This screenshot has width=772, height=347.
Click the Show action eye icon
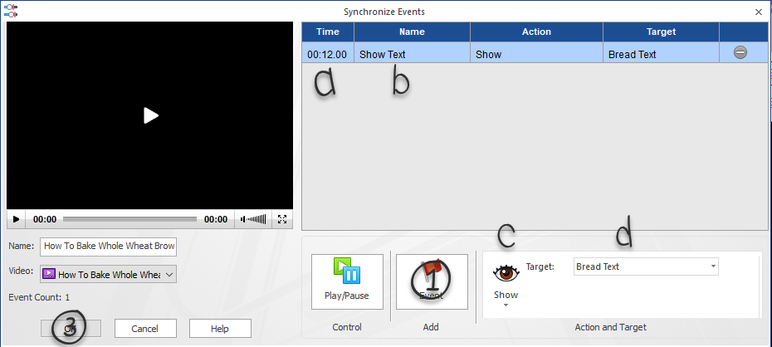click(x=506, y=272)
